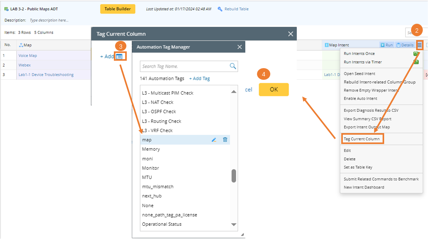Close the Tag Current Column dialog
429x239 pixels.
(x=291, y=34)
